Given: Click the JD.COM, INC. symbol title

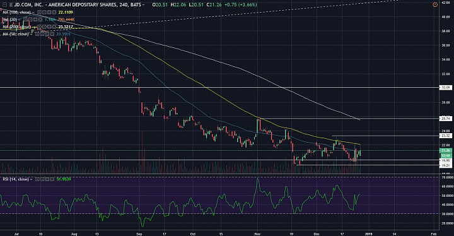Looking at the screenshot, I should coord(78,5).
